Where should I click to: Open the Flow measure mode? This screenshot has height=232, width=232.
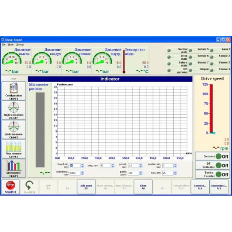click(14, 148)
